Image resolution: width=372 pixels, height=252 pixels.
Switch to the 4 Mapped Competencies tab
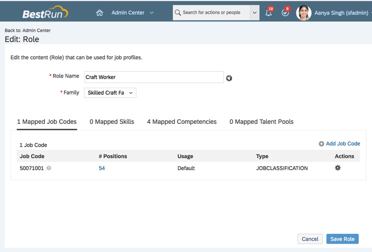[181, 122]
